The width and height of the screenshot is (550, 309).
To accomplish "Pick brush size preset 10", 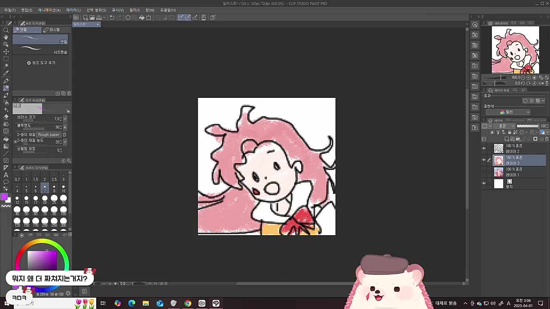I will pyautogui.click(x=64, y=188).
